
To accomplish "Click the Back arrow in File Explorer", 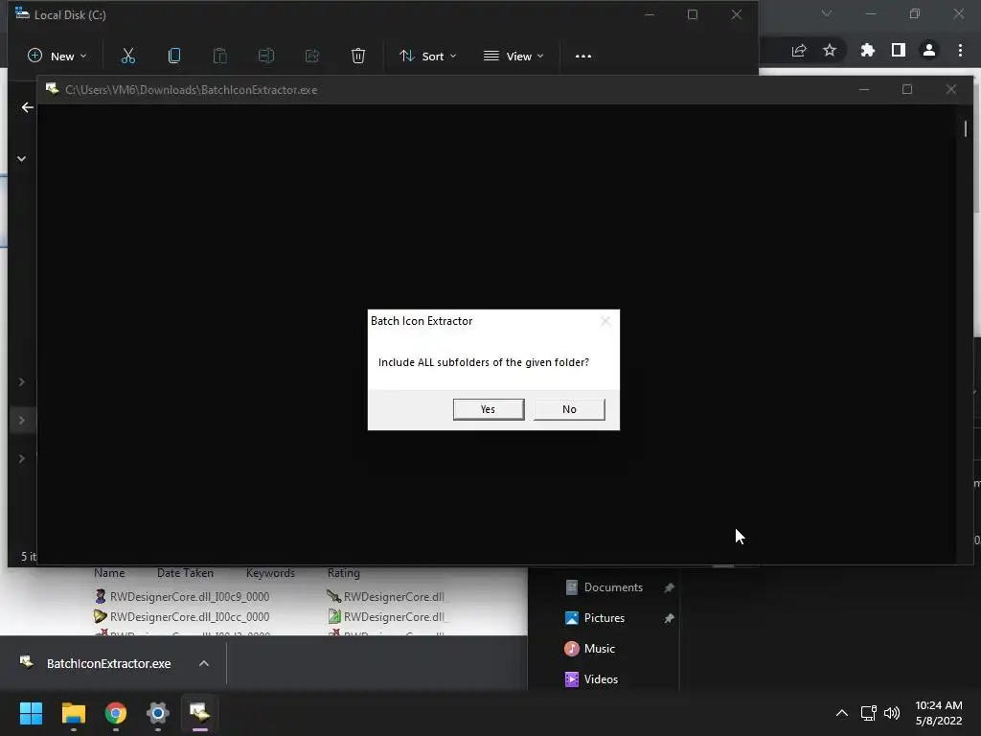I will (27, 107).
